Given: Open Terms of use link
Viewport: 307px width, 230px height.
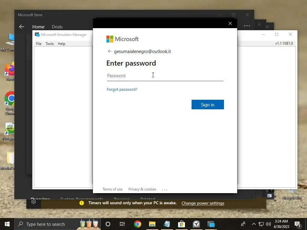Looking at the screenshot, I should click(112, 189).
